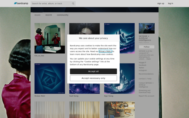Switch to the merch tab
189x118 pixels.
(49, 15)
